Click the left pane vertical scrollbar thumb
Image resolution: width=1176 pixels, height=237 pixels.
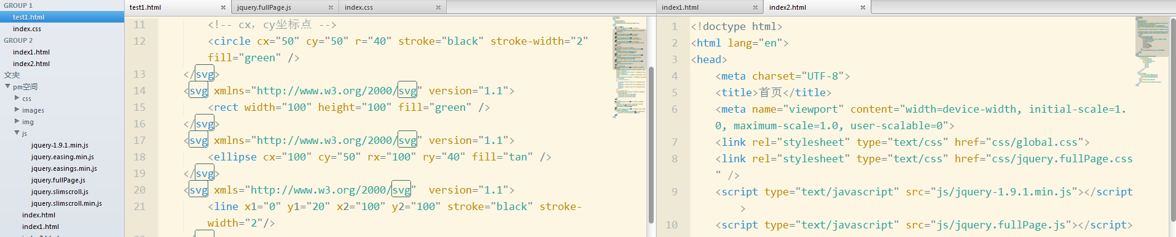pos(651,145)
